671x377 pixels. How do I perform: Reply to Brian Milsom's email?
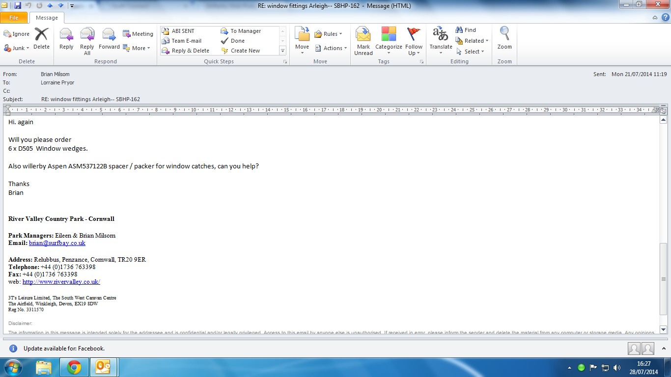pyautogui.click(x=66, y=39)
